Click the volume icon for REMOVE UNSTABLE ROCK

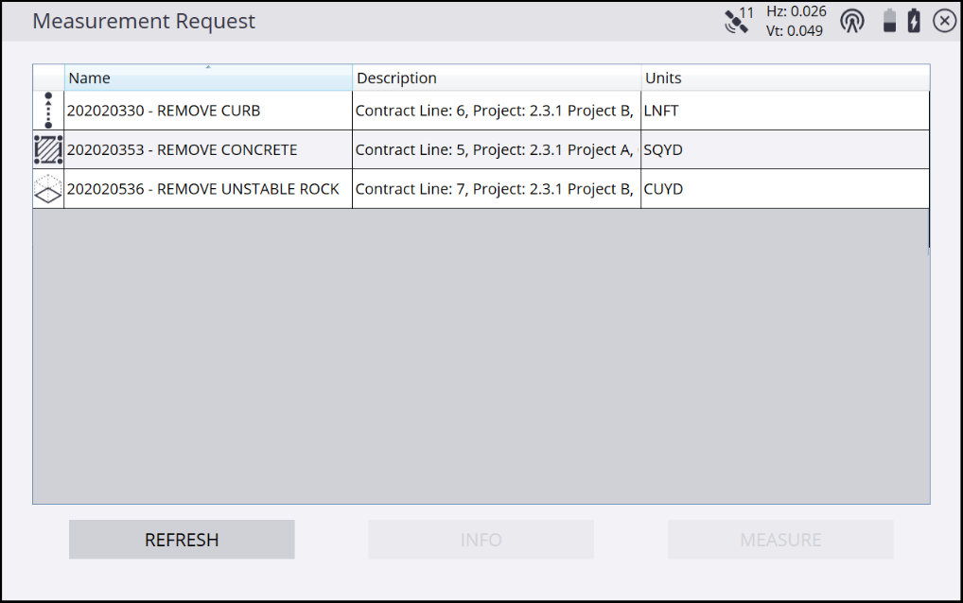(48, 189)
